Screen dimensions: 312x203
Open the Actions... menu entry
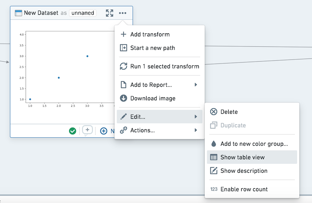pyautogui.click(x=160, y=130)
